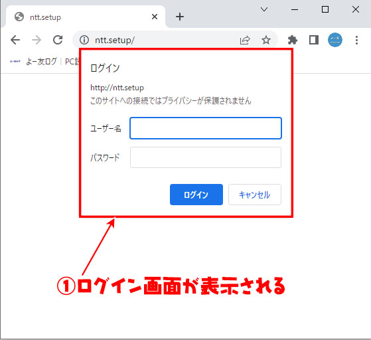This screenshot has width=371, height=340.
Task: Click the blue ログイン button
Action: click(196, 195)
